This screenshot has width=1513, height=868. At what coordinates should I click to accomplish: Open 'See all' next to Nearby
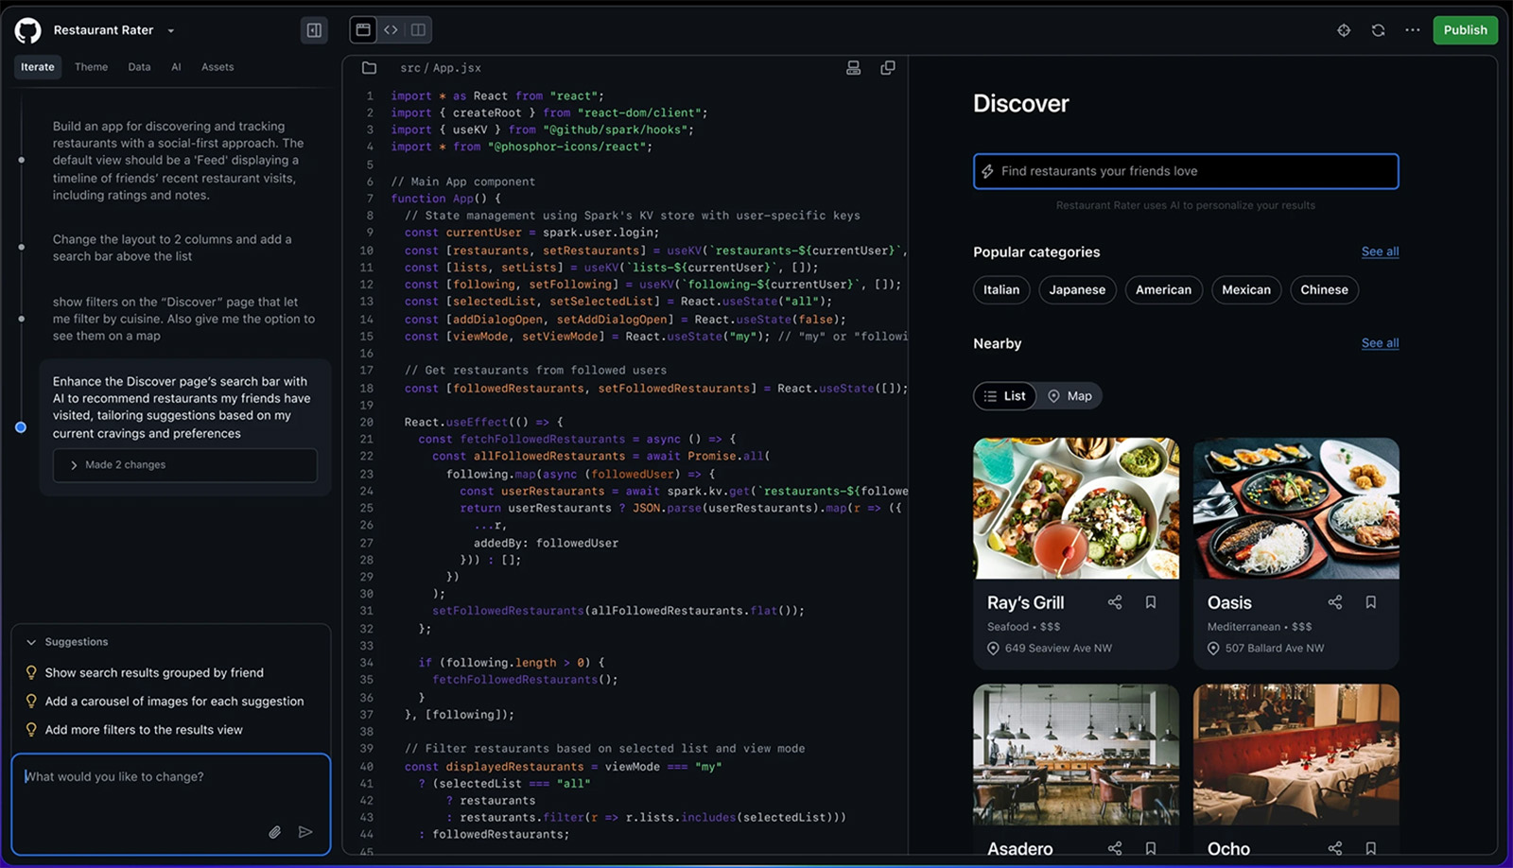point(1379,343)
